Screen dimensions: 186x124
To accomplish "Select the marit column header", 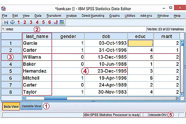I will coord(167,36).
